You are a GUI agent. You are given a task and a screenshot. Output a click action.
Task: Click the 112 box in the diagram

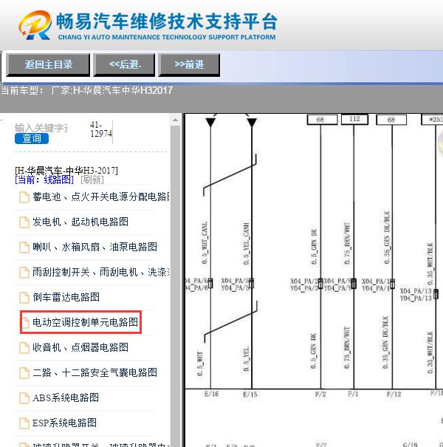(354, 119)
